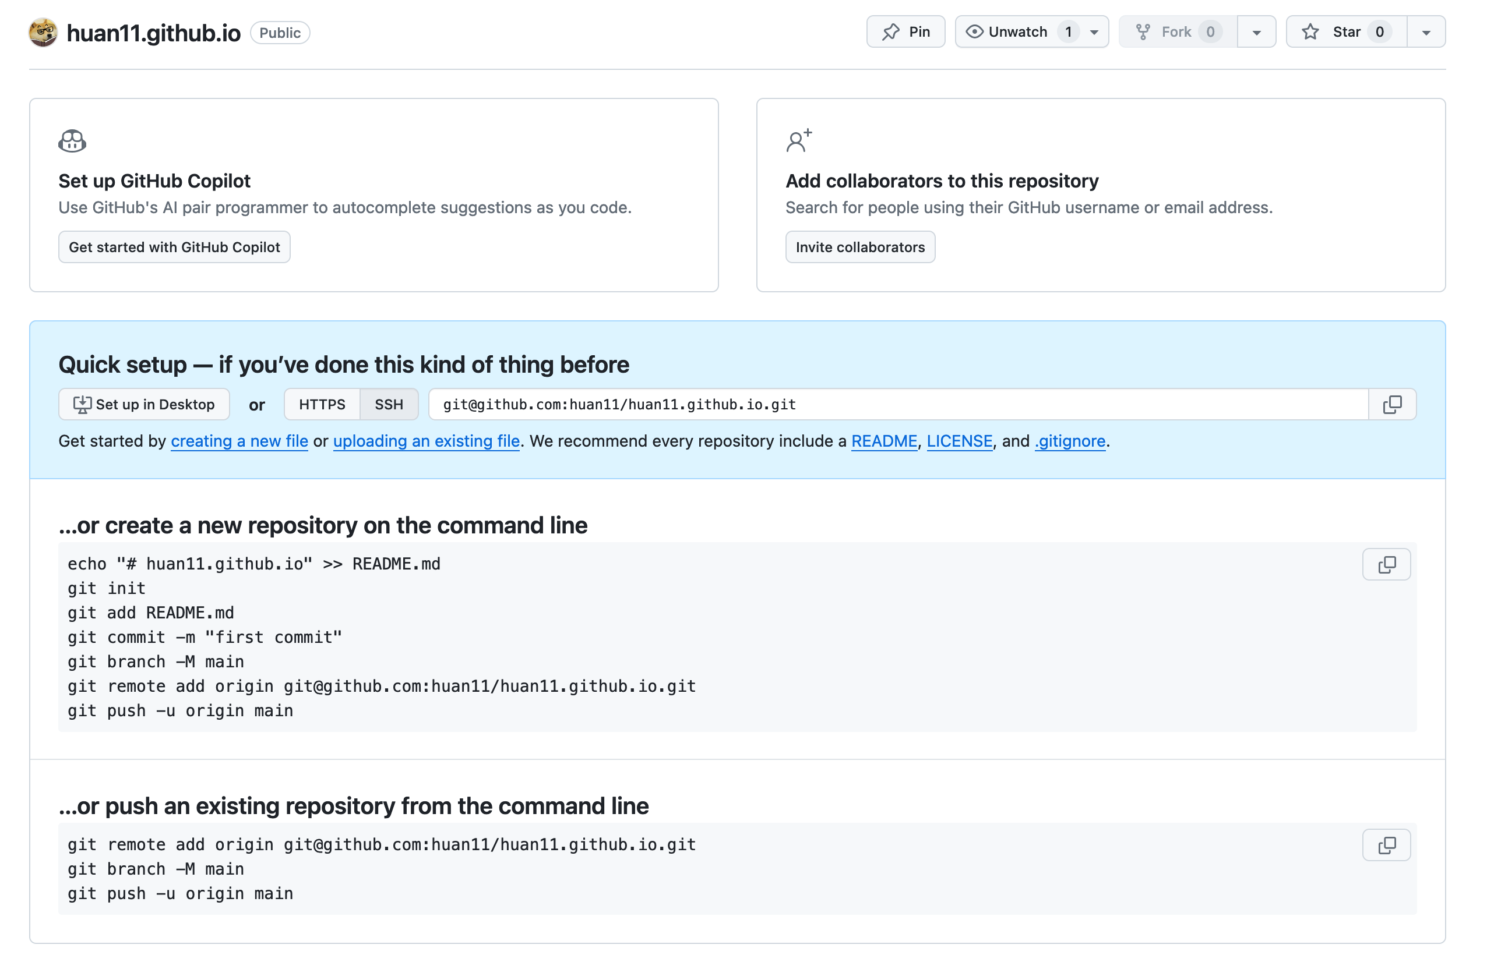Click the Copilot icon
Screen dimensions: 1487x955
pyautogui.click(x=72, y=141)
